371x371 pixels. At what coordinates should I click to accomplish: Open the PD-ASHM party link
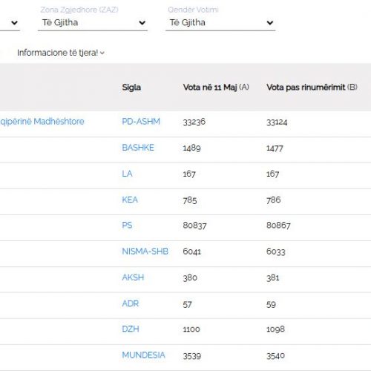pyautogui.click(x=141, y=122)
